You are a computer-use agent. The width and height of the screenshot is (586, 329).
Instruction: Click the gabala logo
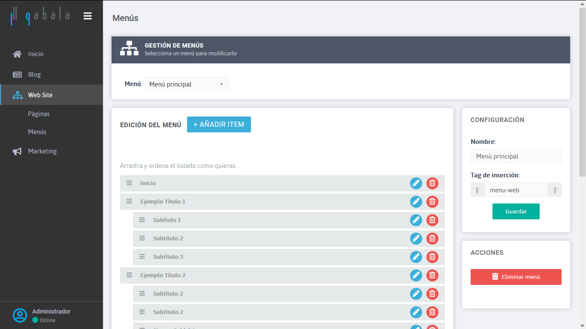click(40, 16)
